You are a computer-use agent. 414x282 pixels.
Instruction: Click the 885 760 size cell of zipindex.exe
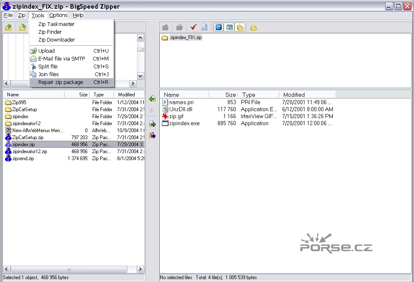pos(227,123)
